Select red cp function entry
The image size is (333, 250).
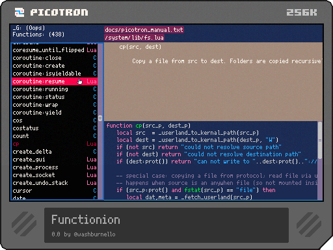point(55,144)
